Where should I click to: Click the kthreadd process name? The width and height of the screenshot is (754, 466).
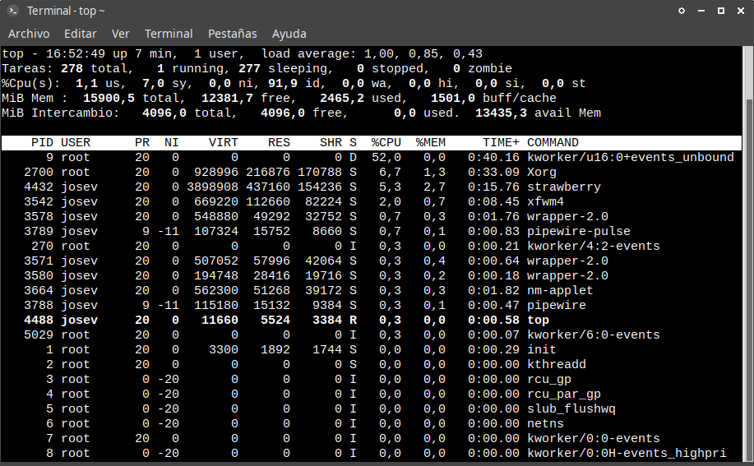(x=557, y=365)
